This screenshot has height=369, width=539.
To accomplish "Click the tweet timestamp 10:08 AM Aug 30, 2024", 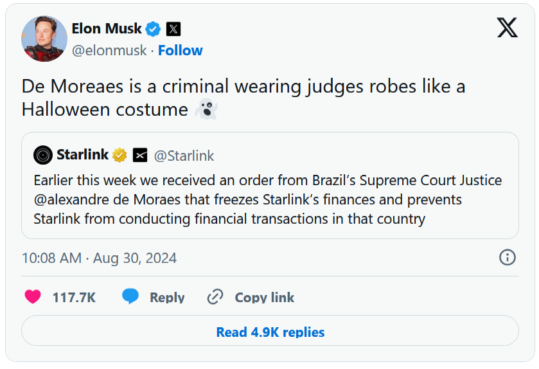I will (99, 258).
